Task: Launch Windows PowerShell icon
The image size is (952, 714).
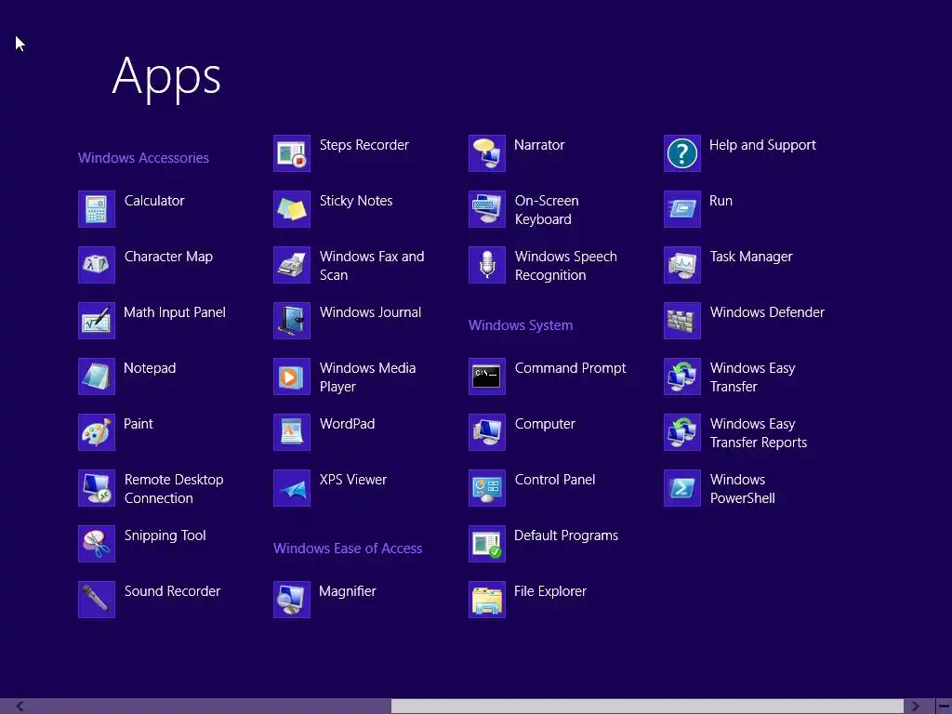Action: [682, 488]
